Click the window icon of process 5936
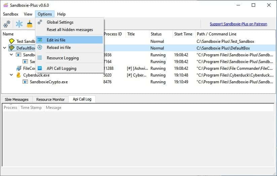The height and width of the screenshot is (176, 277). tap(19, 55)
